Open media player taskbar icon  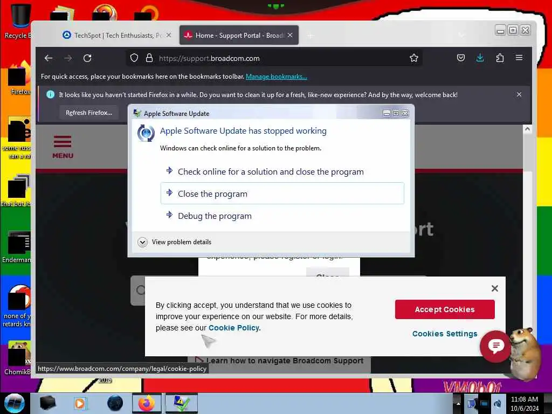[x=80, y=403]
